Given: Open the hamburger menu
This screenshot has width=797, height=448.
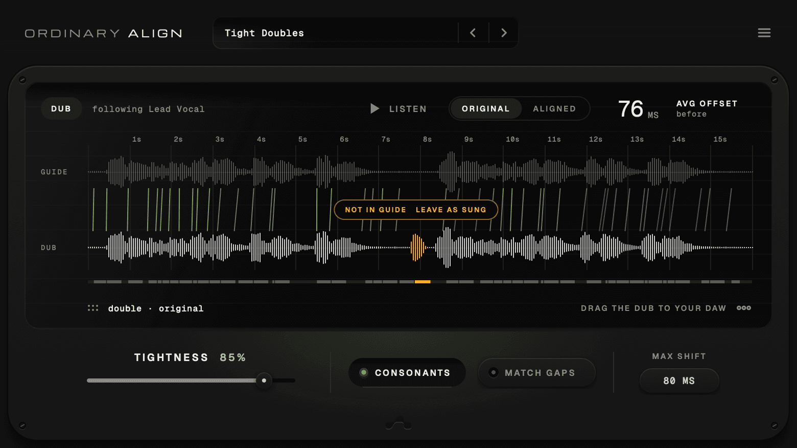Looking at the screenshot, I should point(764,33).
